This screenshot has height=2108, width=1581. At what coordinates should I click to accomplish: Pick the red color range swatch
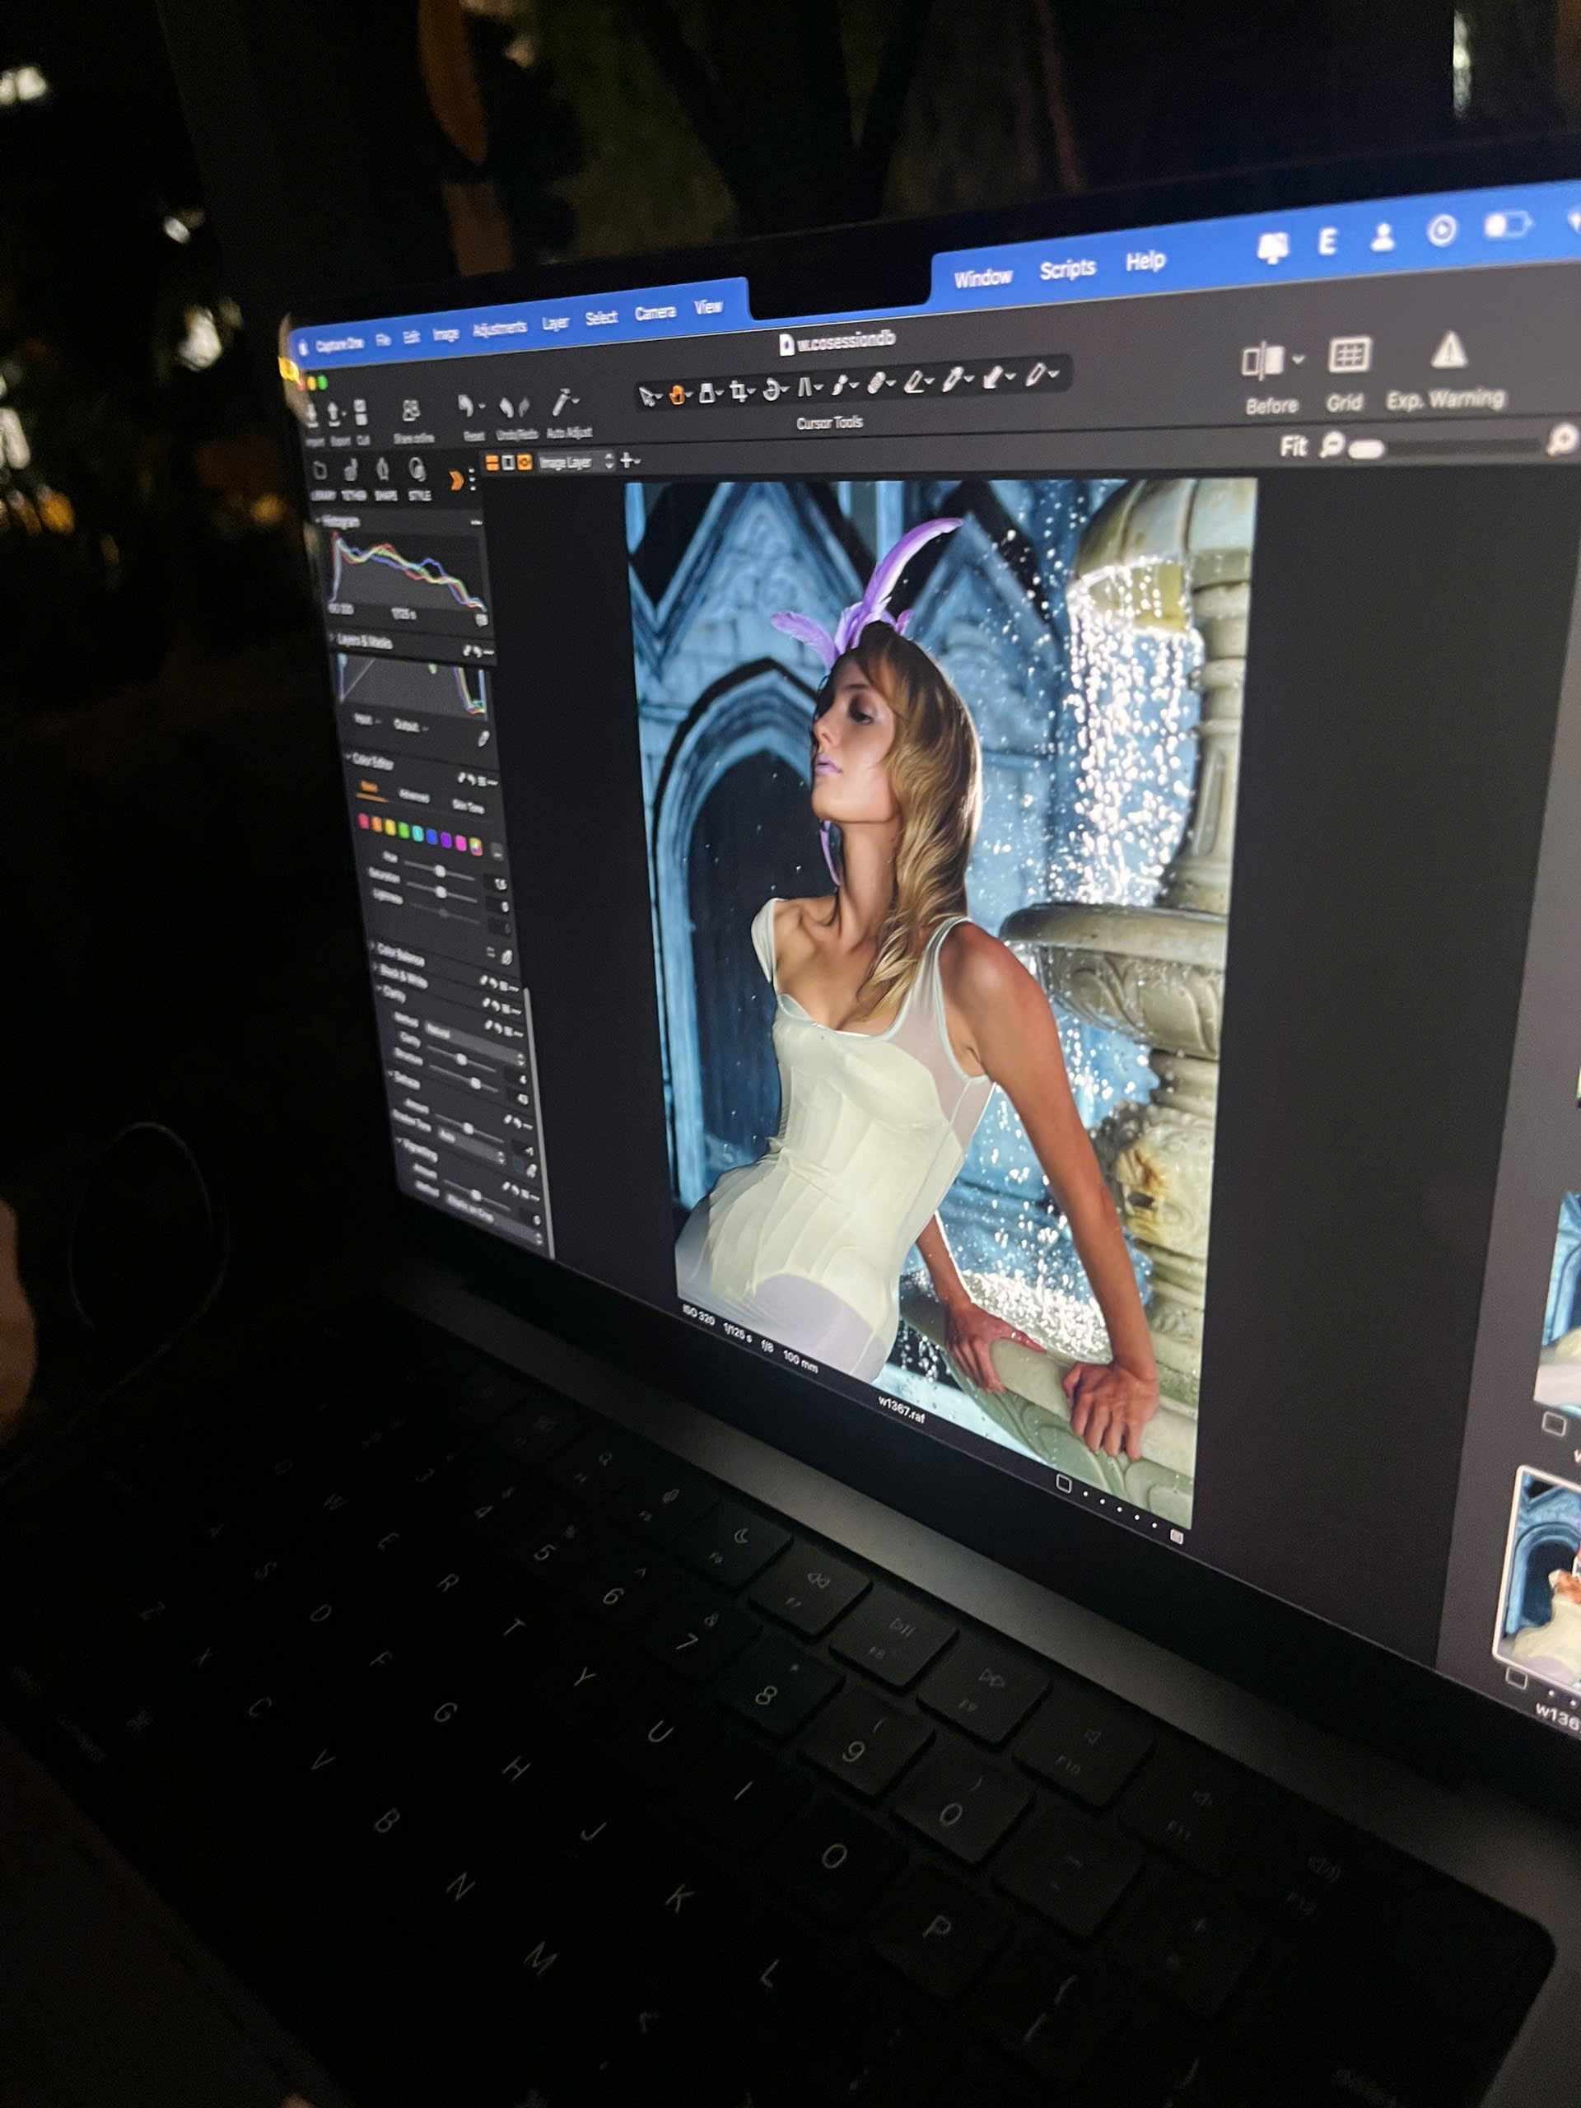point(363,822)
